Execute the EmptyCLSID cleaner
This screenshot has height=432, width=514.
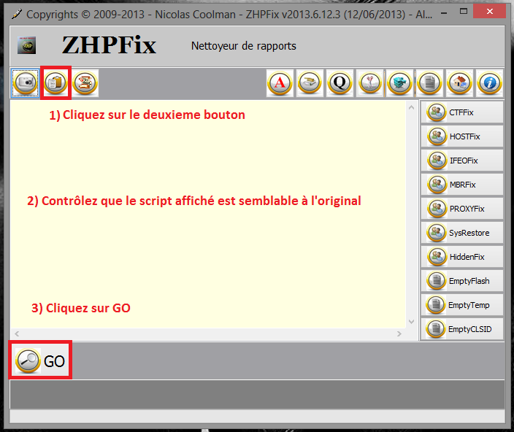coord(462,329)
